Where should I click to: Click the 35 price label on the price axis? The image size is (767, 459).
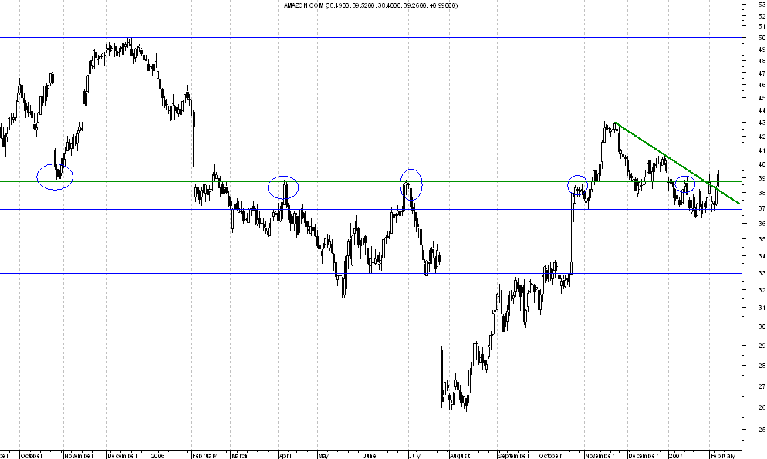coord(762,239)
